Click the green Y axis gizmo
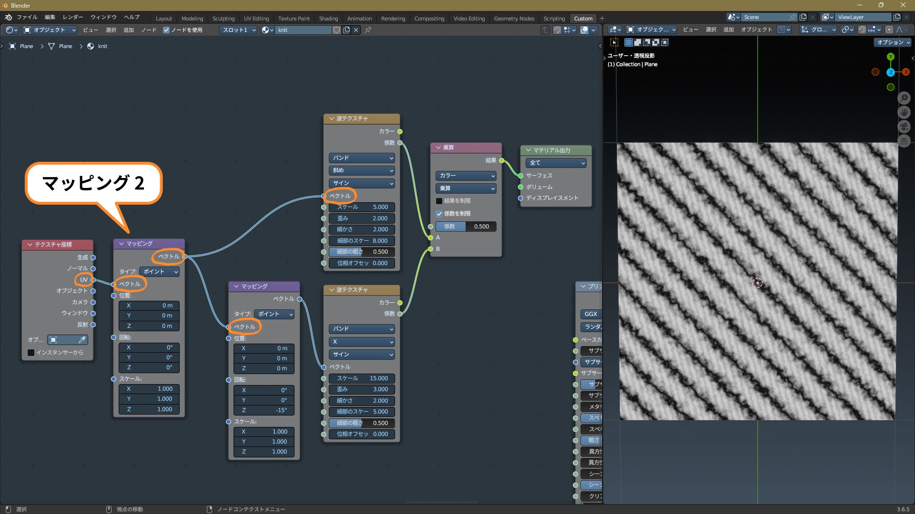 click(890, 57)
